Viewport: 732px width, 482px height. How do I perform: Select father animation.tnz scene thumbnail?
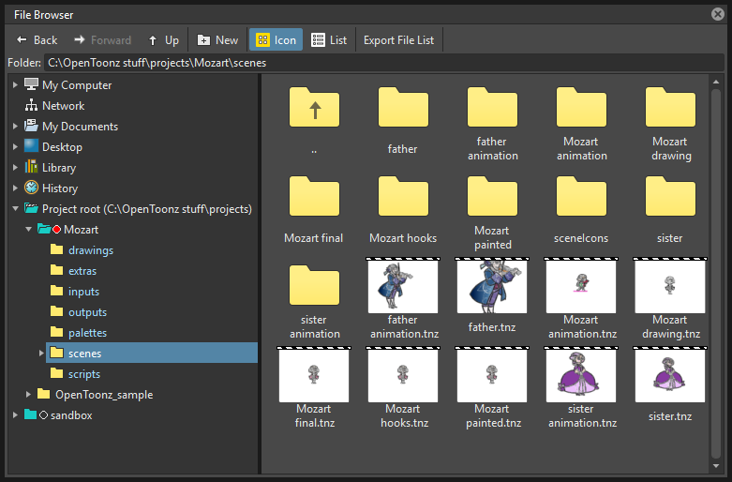coord(403,285)
